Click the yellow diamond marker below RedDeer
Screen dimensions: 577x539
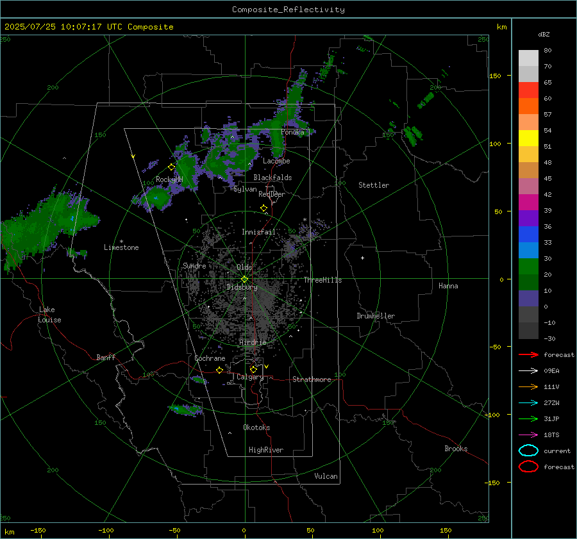tap(264, 208)
